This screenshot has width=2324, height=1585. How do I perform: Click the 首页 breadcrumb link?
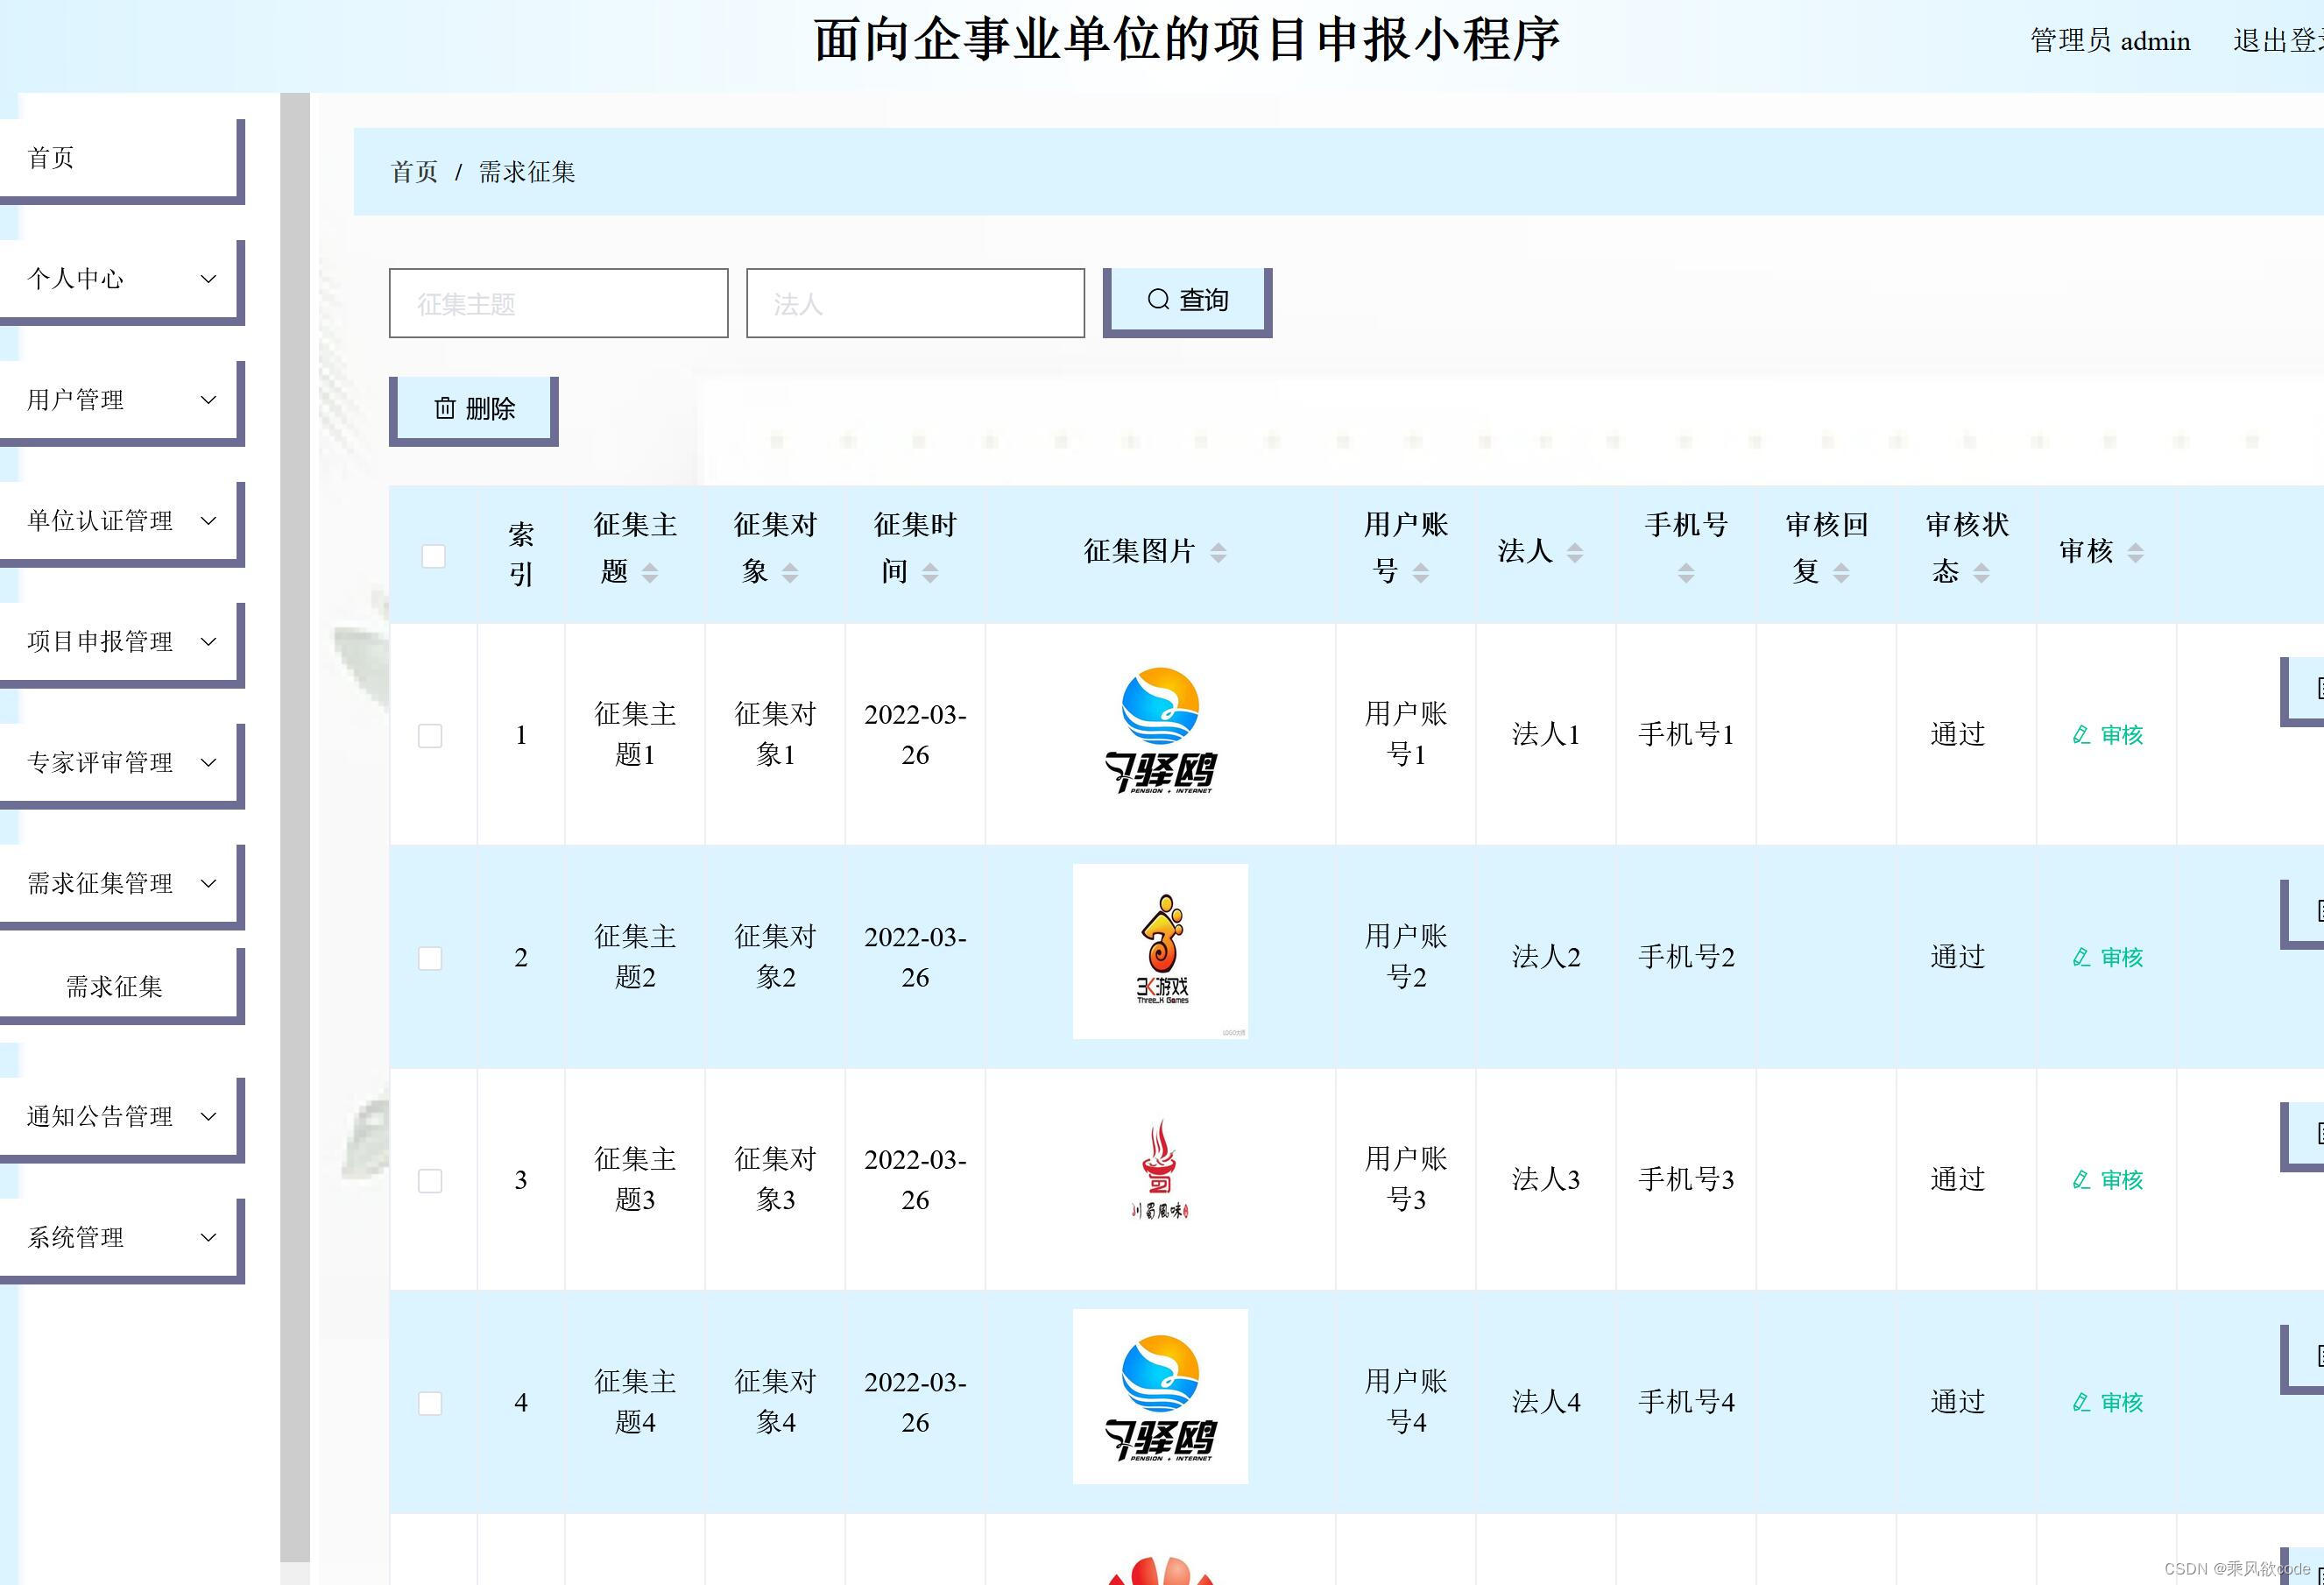pyautogui.click(x=414, y=172)
